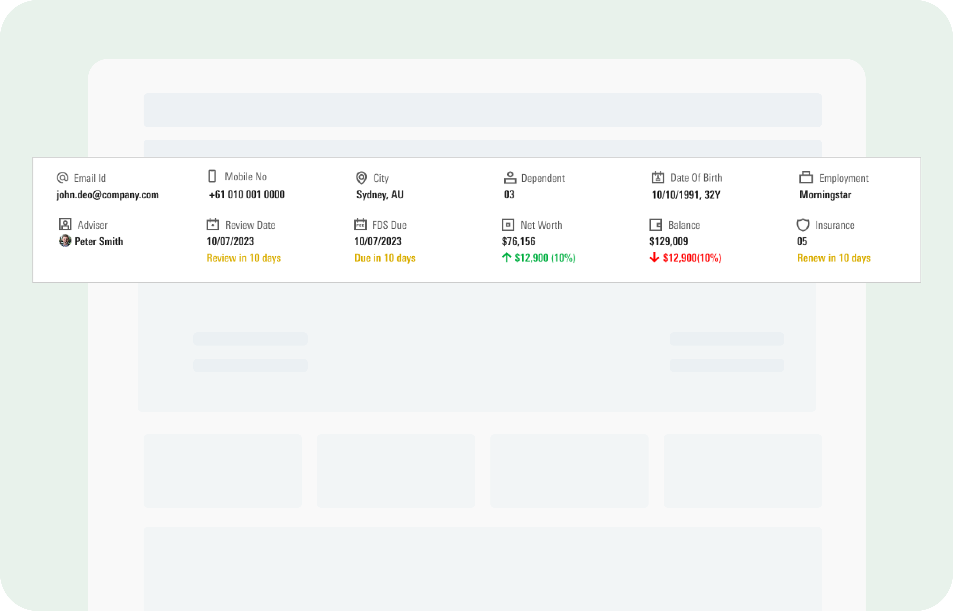The height and width of the screenshot is (611, 953).
Task: Click Peter Smith's avatar photo
Action: coord(65,241)
